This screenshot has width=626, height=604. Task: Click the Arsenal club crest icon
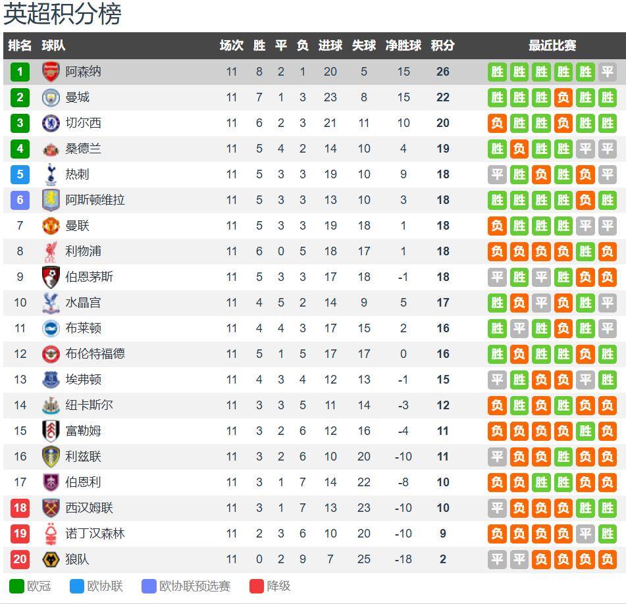pyautogui.click(x=51, y=72)
